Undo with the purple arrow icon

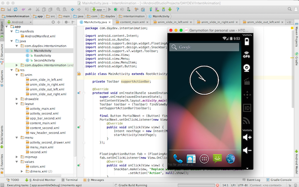pos(23,9)
